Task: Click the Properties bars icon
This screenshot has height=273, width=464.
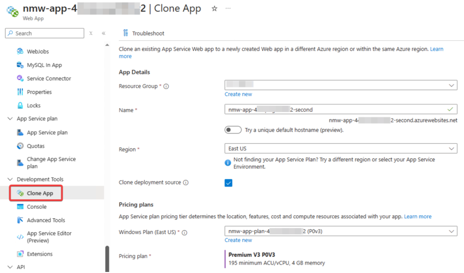Action: (x=20, y=92)
